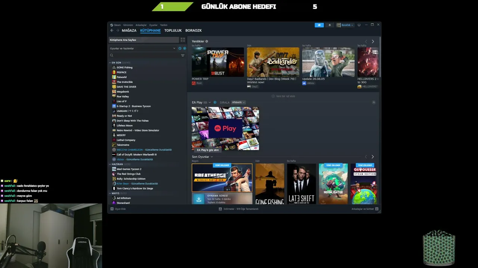The height and width of the screenshot is (268, 478).
Task: Click the DAVE THE DIVER icon in sidebar
Action: point(114,87)
